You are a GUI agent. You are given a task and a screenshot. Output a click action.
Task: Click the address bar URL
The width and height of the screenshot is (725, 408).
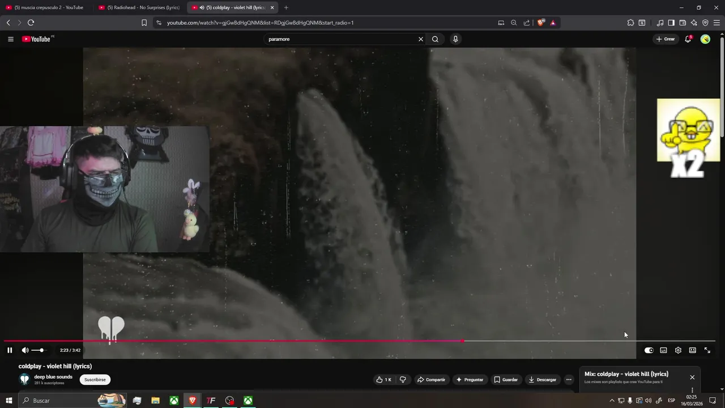tap(261, 23)
